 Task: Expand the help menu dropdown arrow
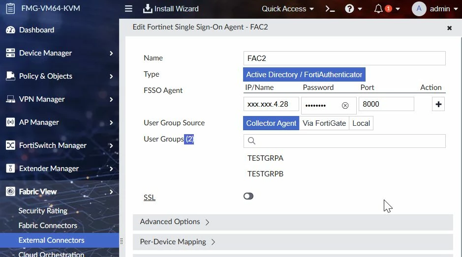click(360, 9)
